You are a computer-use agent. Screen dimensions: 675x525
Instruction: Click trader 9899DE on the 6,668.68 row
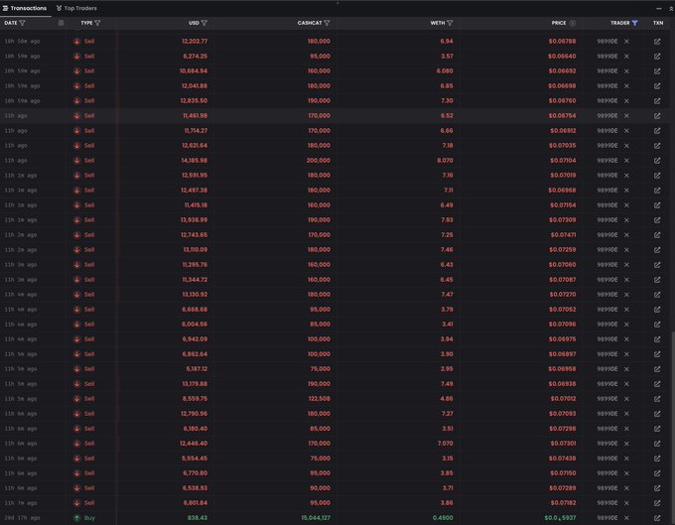pyautogui.click(x=607, y=310)
